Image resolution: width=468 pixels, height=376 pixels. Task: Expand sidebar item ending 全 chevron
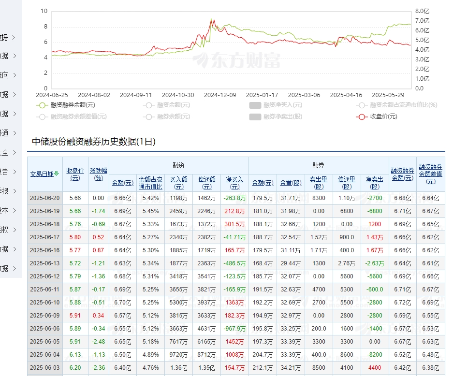(14, 153)
